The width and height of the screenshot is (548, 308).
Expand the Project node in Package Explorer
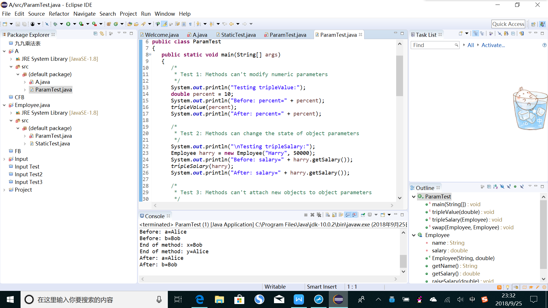(x=4, y=190)
